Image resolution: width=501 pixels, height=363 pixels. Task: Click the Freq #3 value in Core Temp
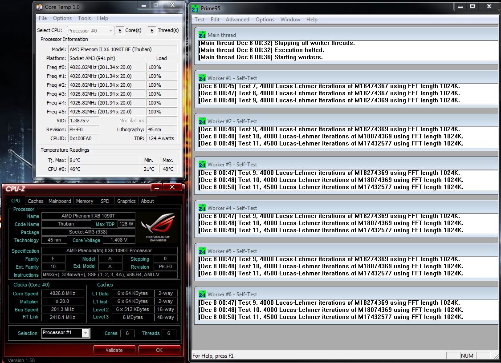coord(107,94)
